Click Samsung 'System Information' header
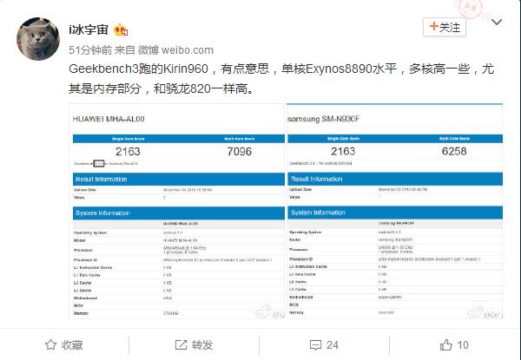This screenshot has width=521, height=360. pos(395,213)
